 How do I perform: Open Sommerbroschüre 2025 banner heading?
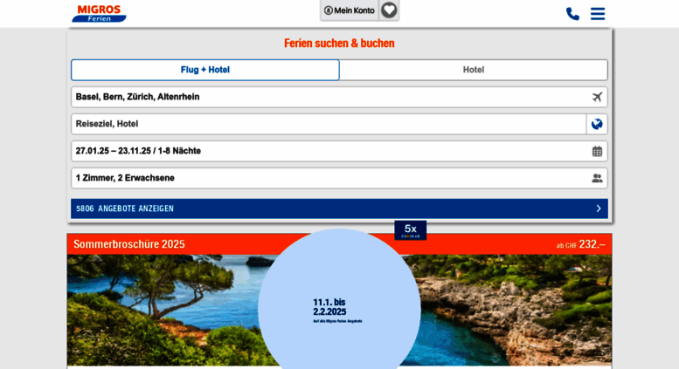129,244
